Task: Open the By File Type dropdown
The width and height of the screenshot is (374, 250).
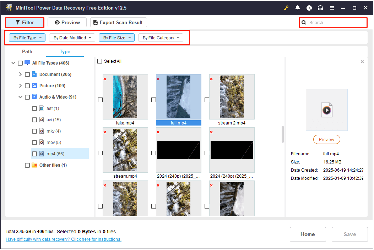Action: [x=27, y=38]
